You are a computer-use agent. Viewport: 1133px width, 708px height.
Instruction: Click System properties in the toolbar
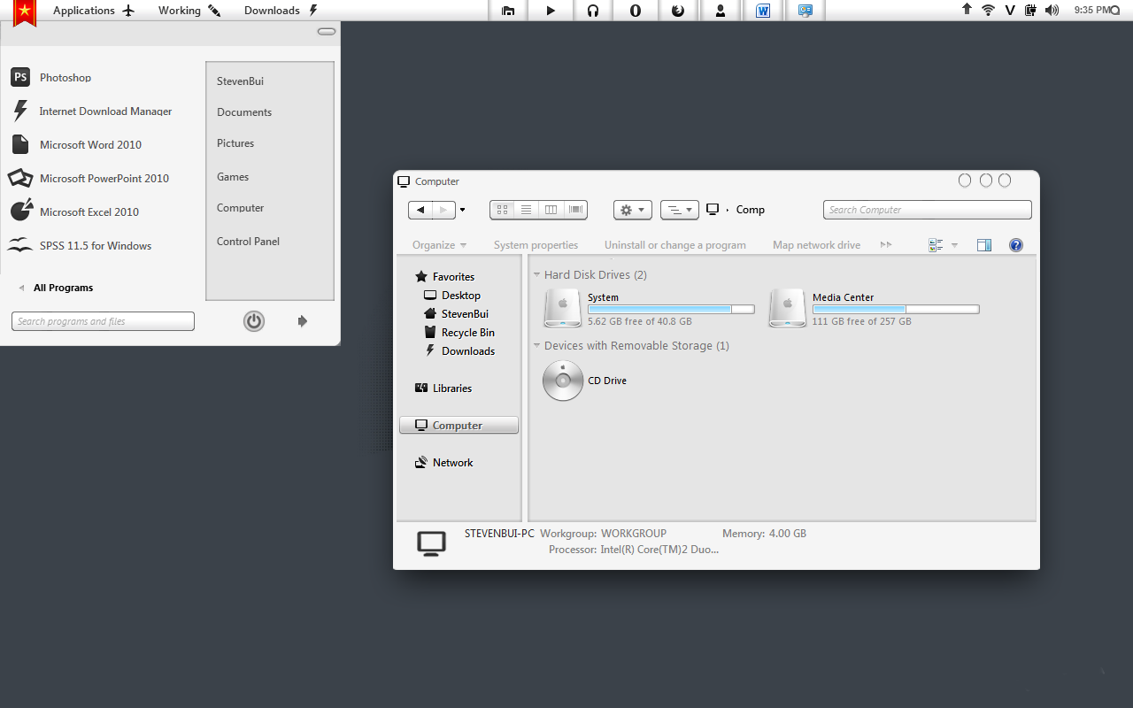pyautogui.click(x=536, y=245)
